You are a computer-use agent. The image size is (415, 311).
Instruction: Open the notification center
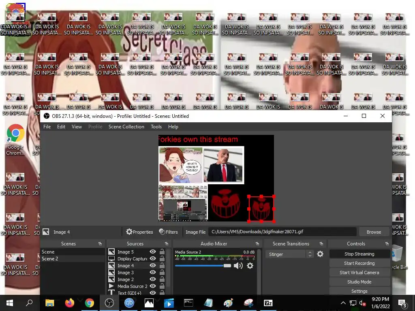point(402,303)
